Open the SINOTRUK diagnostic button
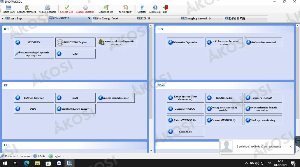 click(34, 42)
